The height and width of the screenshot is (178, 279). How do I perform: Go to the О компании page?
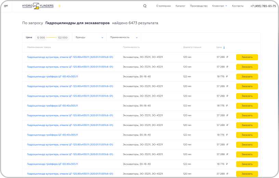163,6
